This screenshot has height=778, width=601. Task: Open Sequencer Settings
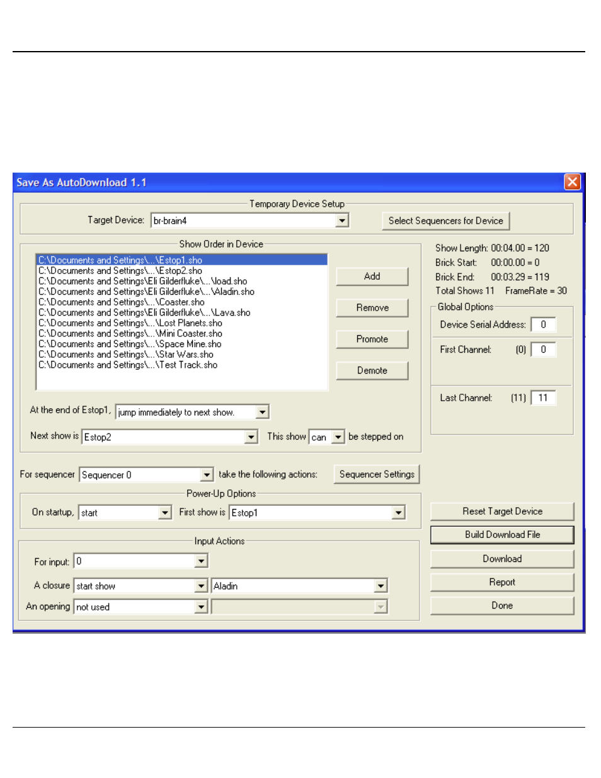click(x=377, y=474)
